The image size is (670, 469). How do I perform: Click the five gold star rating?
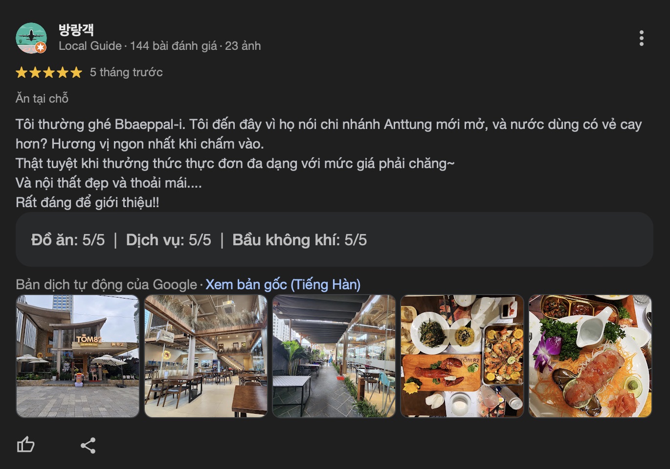pos(49,72)
